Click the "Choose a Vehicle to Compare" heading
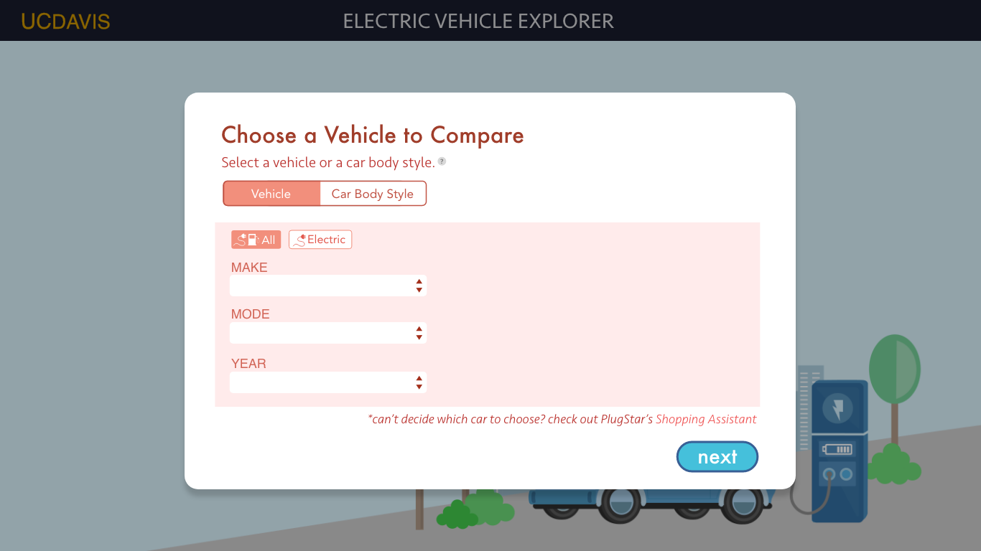Image resolution: width=981 pixels, height=551 pixels. point(373,135)
